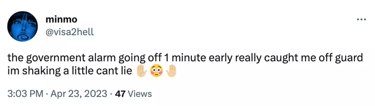Image resolution: width=375 pixels, height=106 pixels.
Task: Visit the @visa2hell handle link
Action: 69,32
